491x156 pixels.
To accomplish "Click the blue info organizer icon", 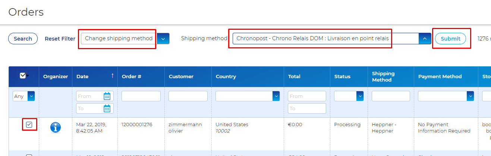I will [x=56, y=128].
